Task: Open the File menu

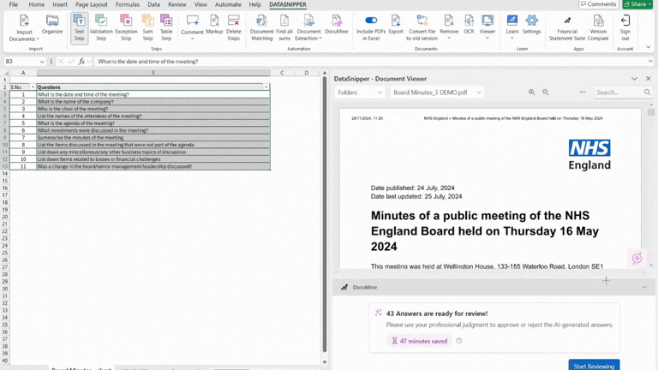Action: click(14, 4)
